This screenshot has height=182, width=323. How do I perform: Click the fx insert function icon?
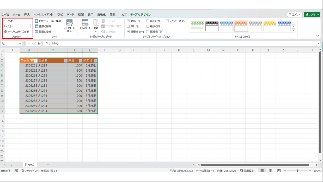39,43
